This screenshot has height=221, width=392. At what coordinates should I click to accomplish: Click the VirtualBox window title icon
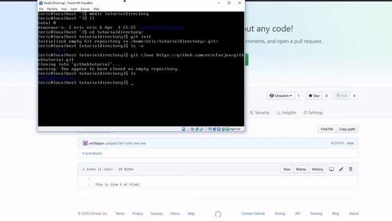(41, 3)
